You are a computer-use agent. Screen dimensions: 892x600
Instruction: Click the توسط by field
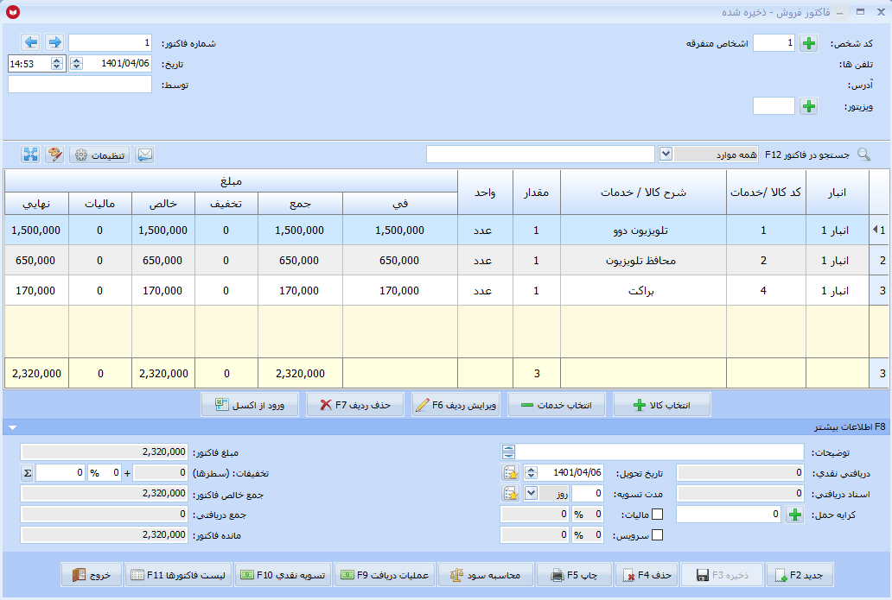(x=80, y=84)
